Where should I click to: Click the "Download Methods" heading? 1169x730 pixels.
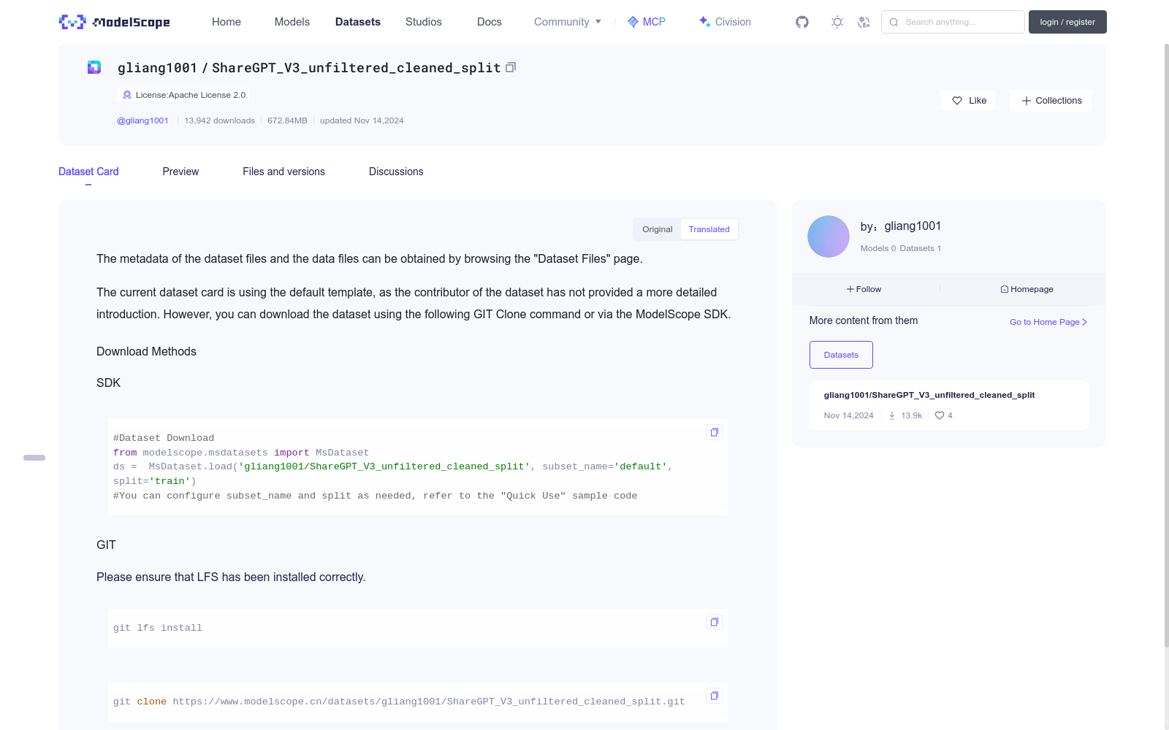[x=146, y=352]
